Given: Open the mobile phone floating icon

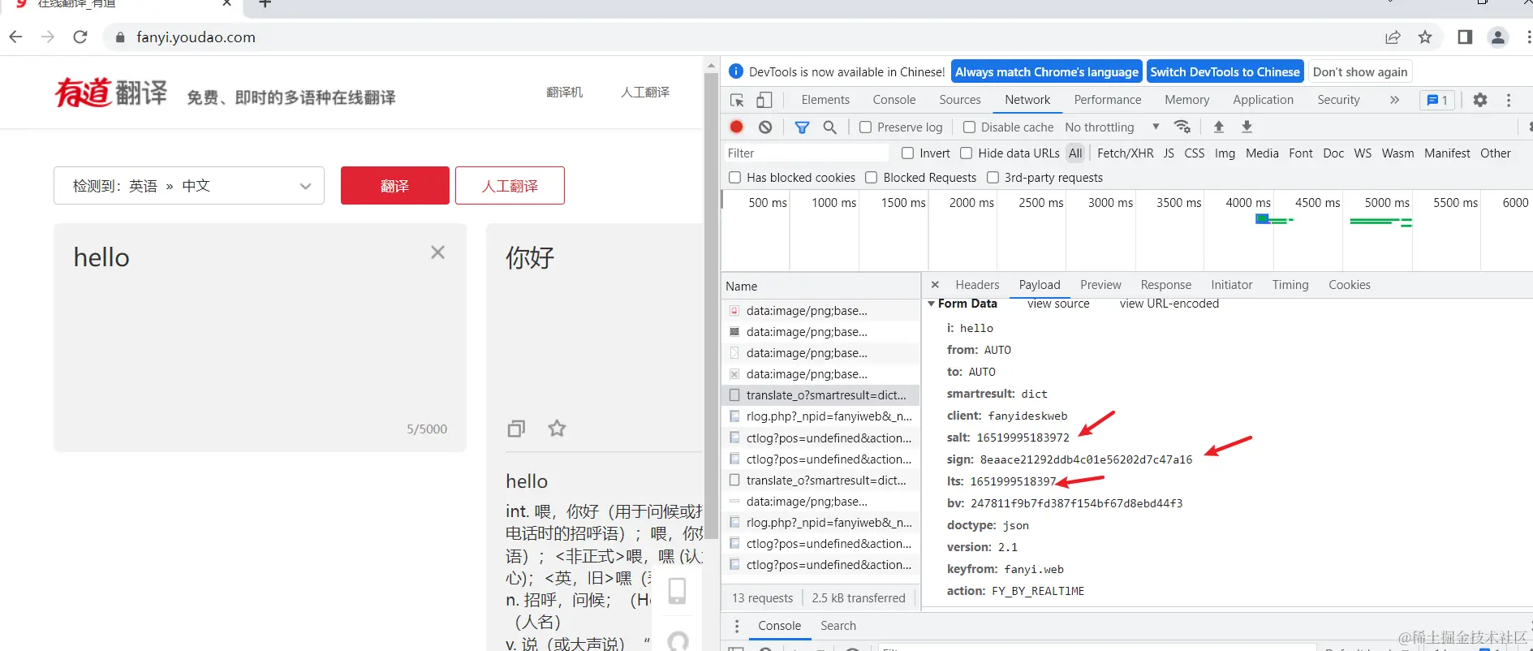Looking at the screenshot, I should [x=678, y=590].
